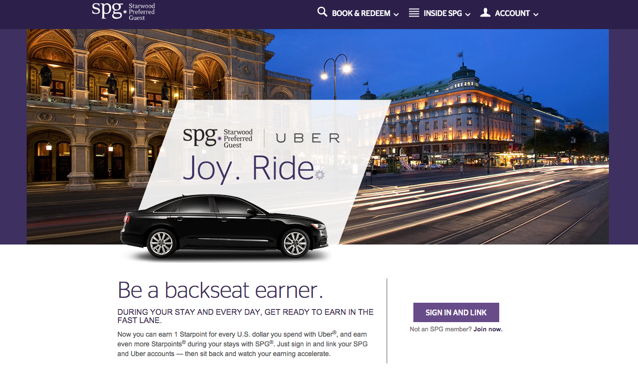
Task: Follow the Join now link
Action: [x=488, y=329]
